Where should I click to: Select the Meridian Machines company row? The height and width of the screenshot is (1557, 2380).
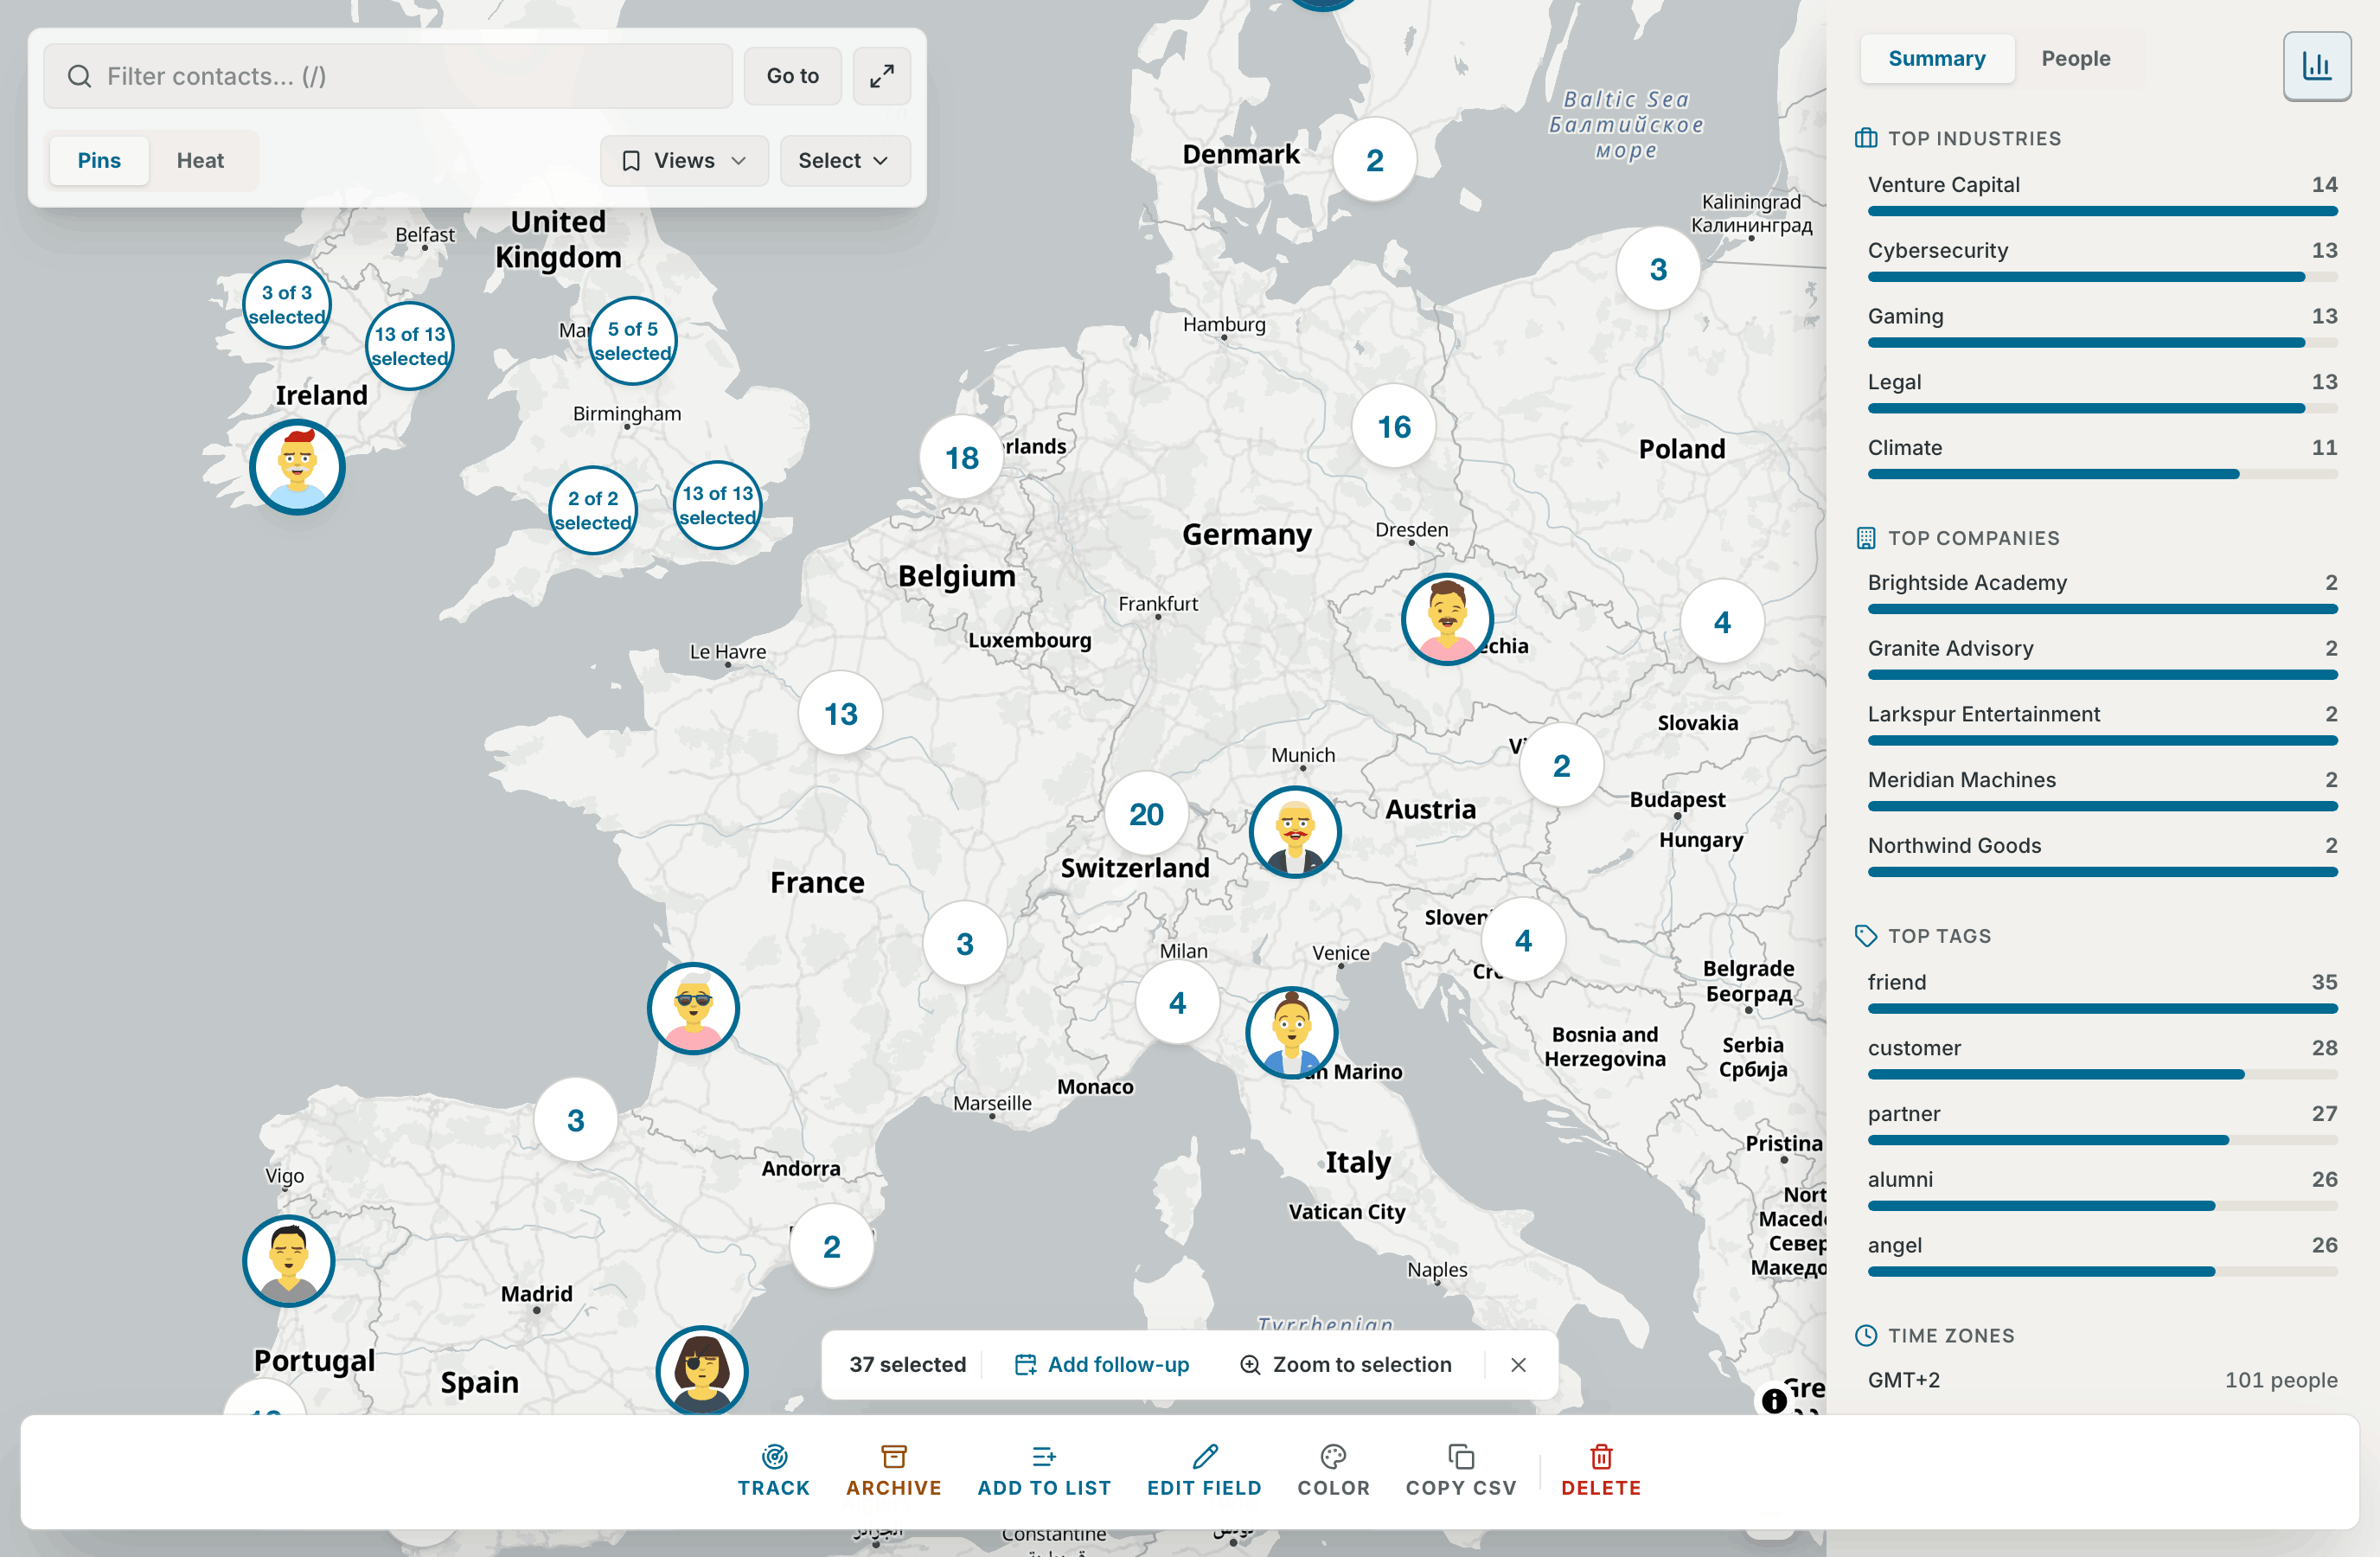point(2102,791)
